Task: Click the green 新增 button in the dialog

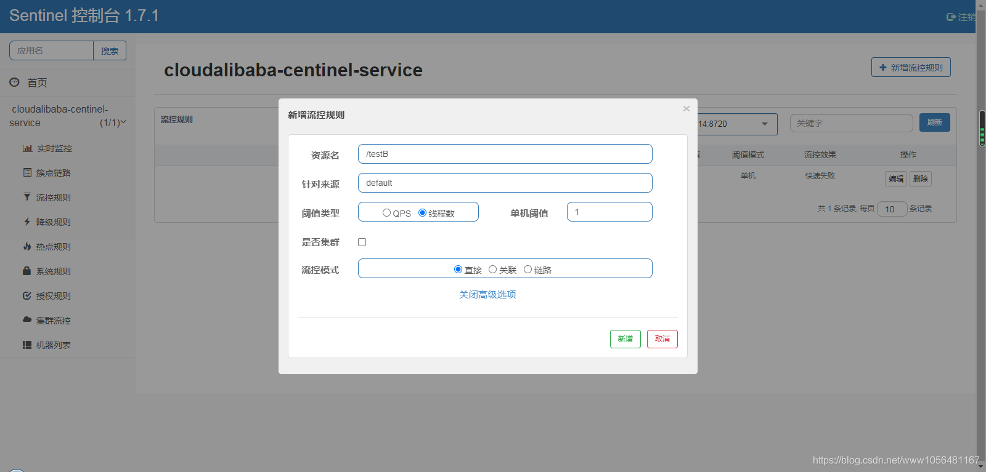Action: point(625,339)
